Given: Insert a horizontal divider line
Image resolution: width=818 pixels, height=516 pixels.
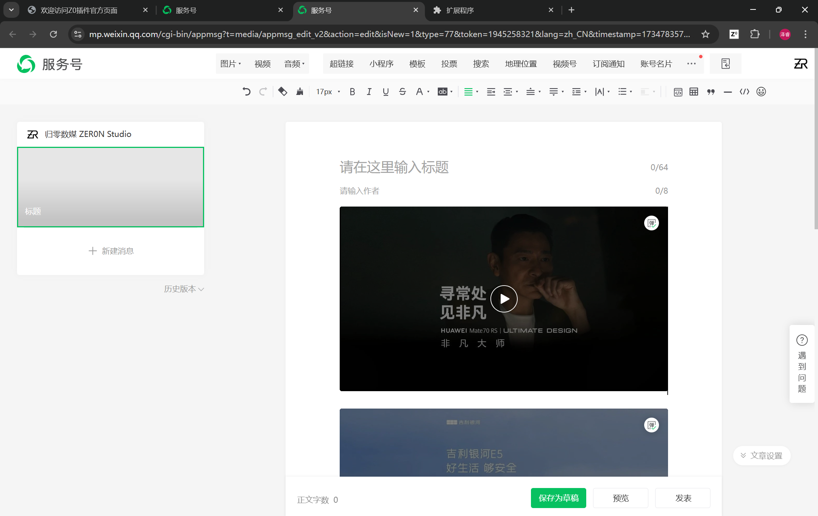Looking at the screenshot, I should point(727,92).
